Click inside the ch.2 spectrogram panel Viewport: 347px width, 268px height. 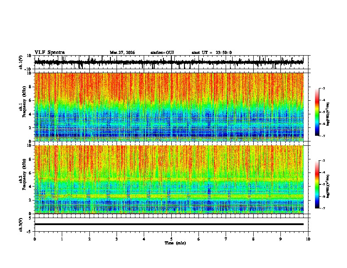pyautogui.click(x=169, y=180)
